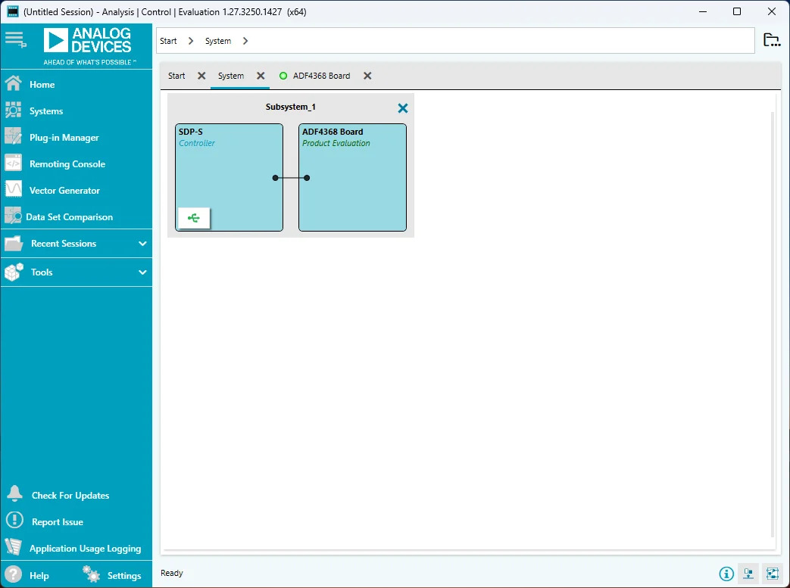The height and width of the screenshot is (588, 790).
Task: Click the device connection status bar icon
Action: coord(748,574)
